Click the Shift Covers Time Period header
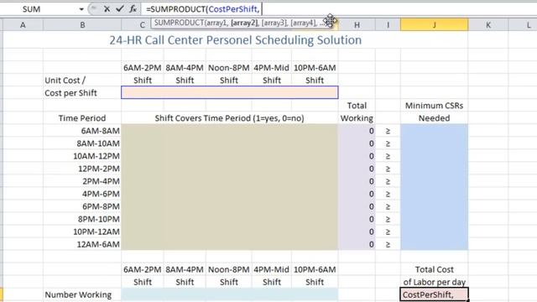The height and width of the screenshot is (302, 537). pos(229,118)
